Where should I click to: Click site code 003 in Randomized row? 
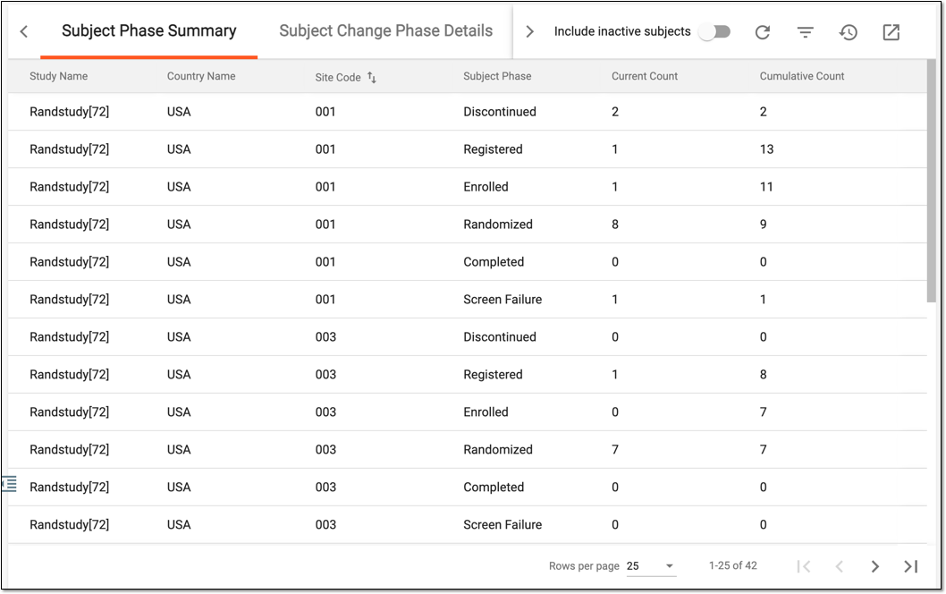325,449
